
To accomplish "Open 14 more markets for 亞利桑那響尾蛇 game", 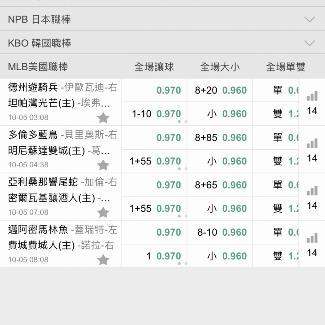I will click(x=312, y=206).
